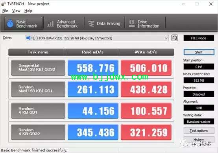Image resolution: width=218 pixels, height=153 pixels.
Task: Select the Sequential Max(128 KB) QD32 task
Action: click(x=38, y=68)
